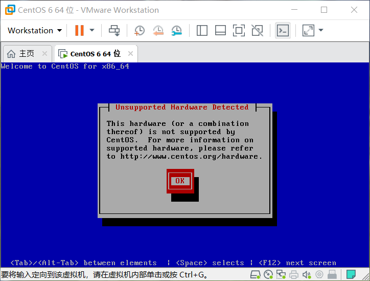Open the snapshot manager
Image resolution: width=370 pixels, height=281 pixels.
coord(176,31)
